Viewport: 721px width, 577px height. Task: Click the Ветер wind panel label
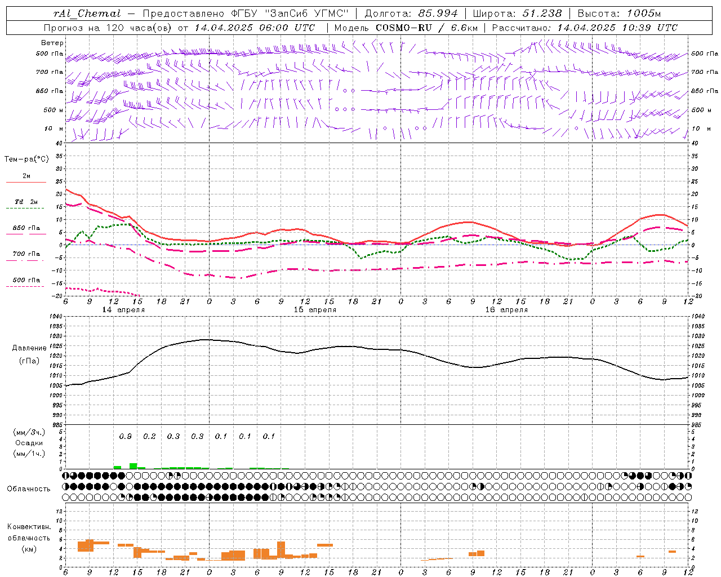52,43
